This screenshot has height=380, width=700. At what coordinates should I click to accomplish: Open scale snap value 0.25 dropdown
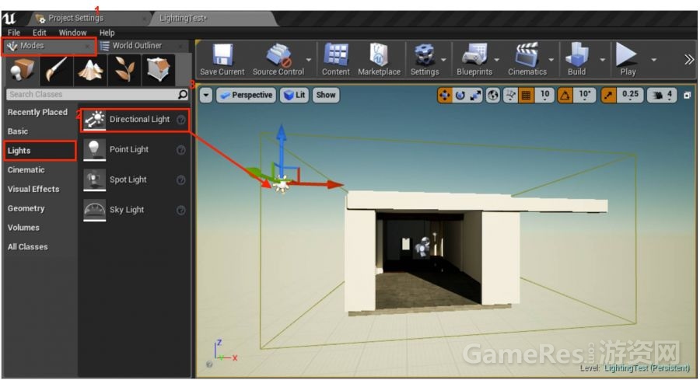[630, 95]
